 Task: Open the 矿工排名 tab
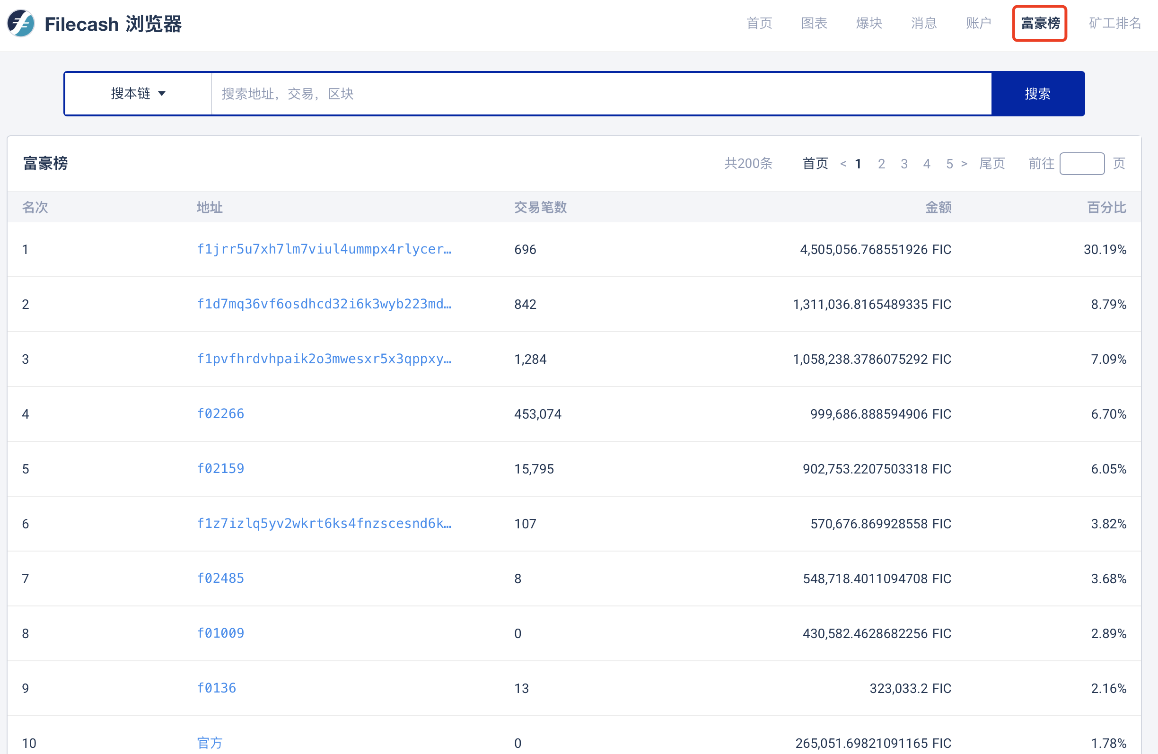click(1114, 23)
